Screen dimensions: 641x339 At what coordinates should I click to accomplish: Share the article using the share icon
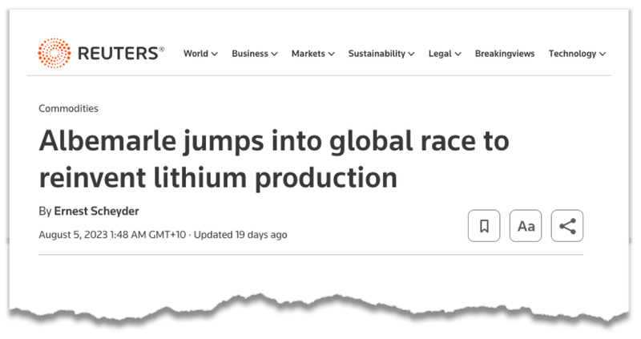click(567, 226)
